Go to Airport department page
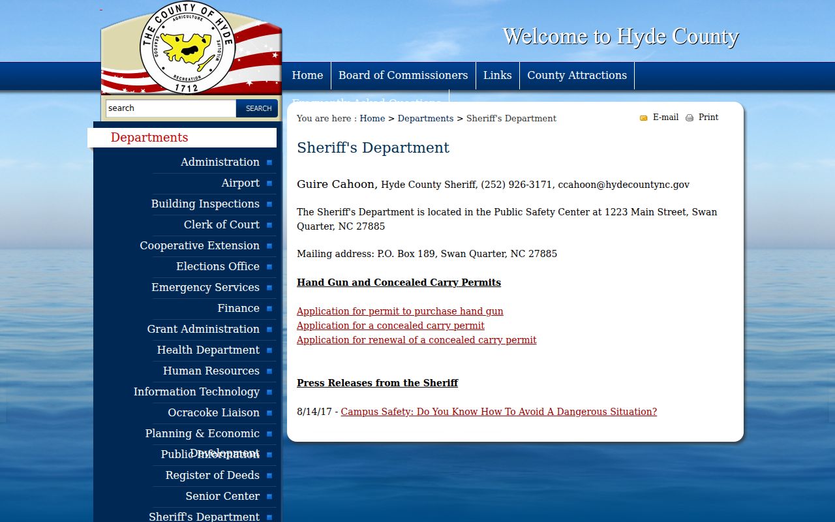 240,183
